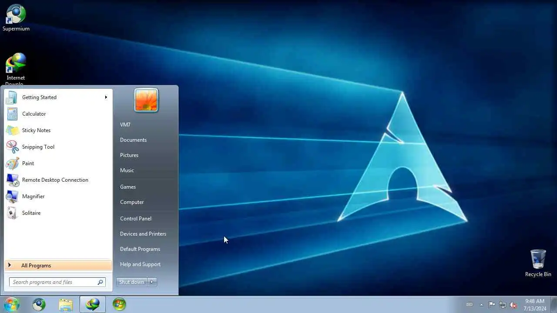Open Documents from the Start menu
Viewport: 557px width, 313px height.
pyautogui.click(x=133, y=140)
